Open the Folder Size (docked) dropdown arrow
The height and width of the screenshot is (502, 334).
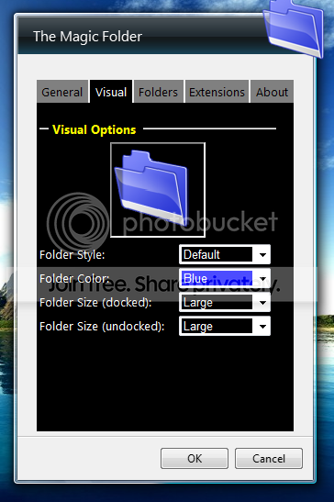(x=262, y=303)
